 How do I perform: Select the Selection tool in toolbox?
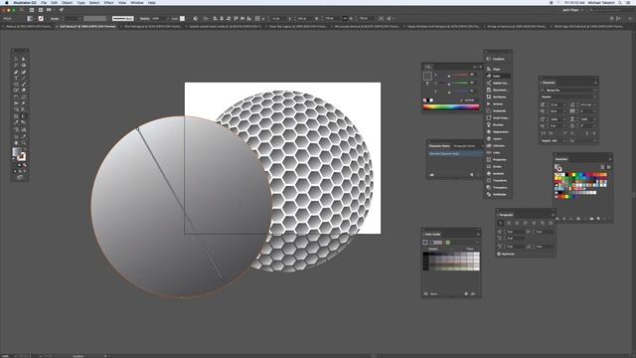(x=16, y=59)
